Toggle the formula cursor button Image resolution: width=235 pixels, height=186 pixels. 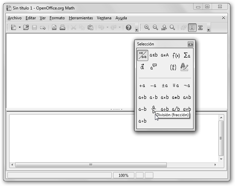pyautogui.click(x=192, y=28)
